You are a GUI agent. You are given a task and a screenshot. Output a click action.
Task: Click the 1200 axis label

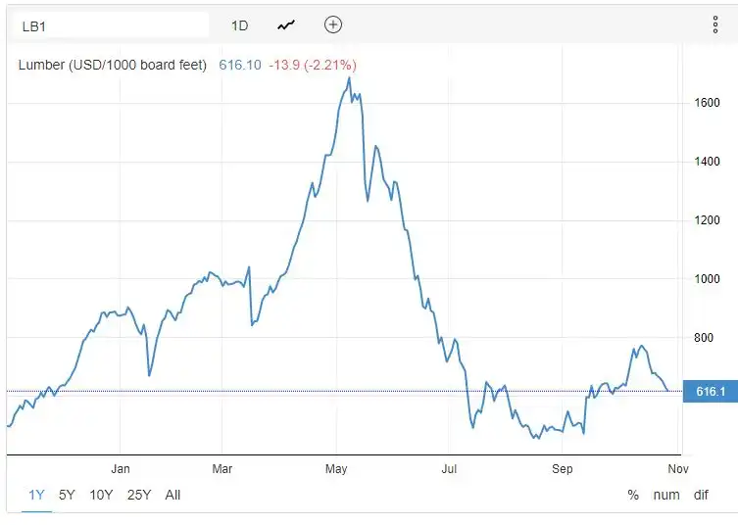pos(707,220)
